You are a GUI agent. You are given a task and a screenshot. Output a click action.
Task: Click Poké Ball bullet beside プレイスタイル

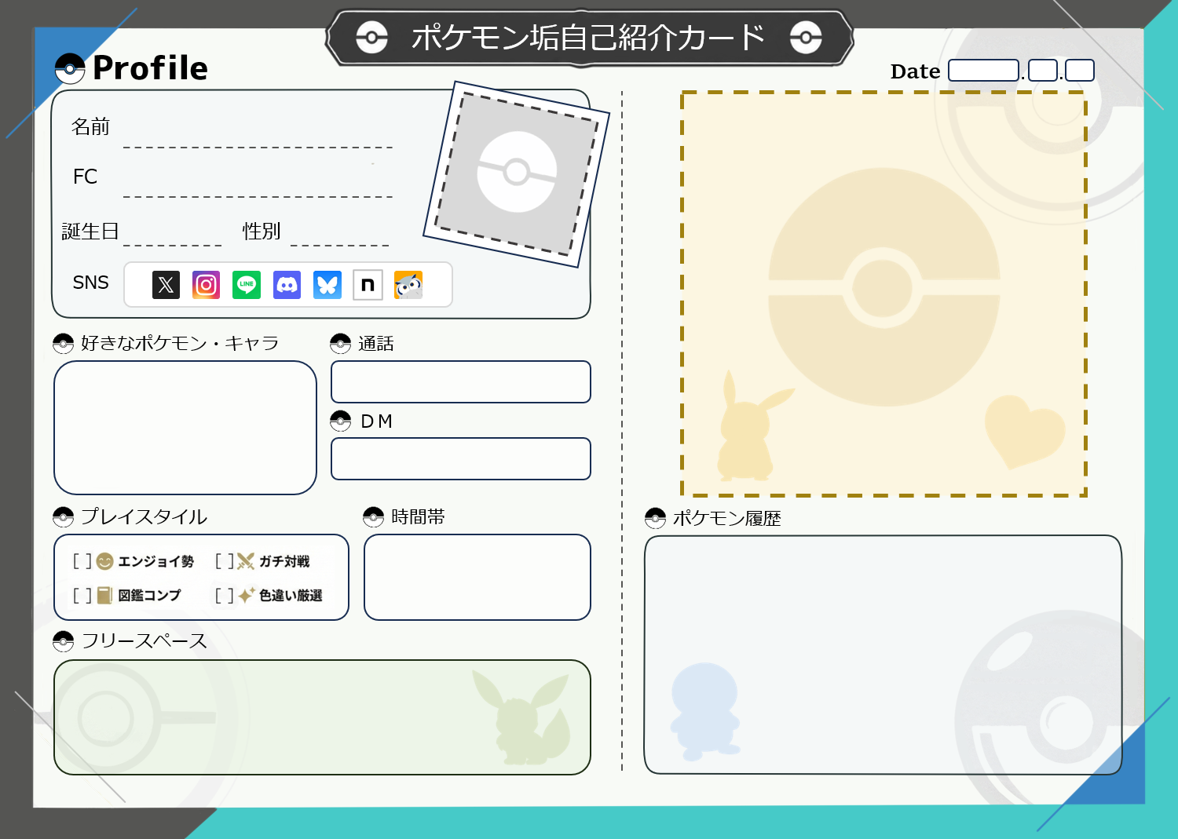pos(64,517)
